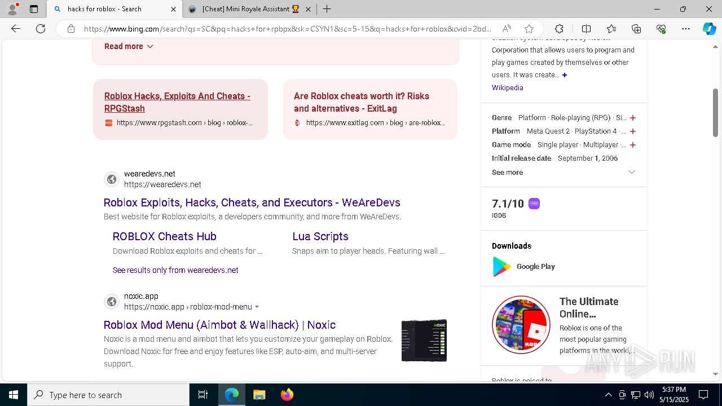Add this page to favorites star
722x406 pixels.
(x=529, y=29)
